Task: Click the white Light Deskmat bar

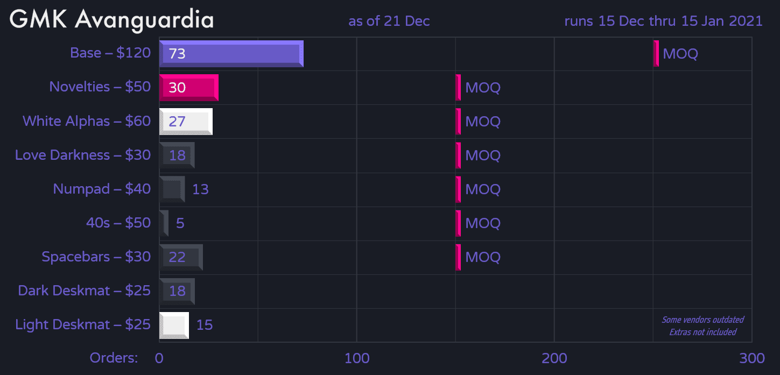Action: pos(174,325)
